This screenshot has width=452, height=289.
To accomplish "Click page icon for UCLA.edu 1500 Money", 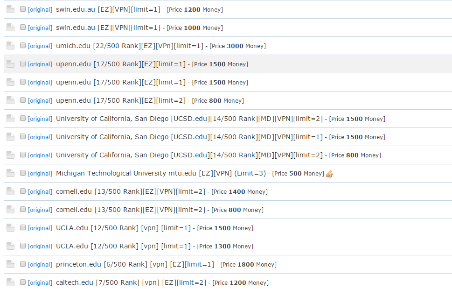I will [x=10, y=227].
